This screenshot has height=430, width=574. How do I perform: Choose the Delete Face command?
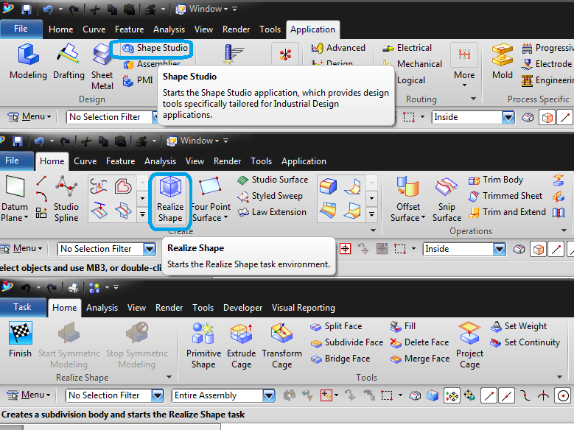[x=419, y=342]
